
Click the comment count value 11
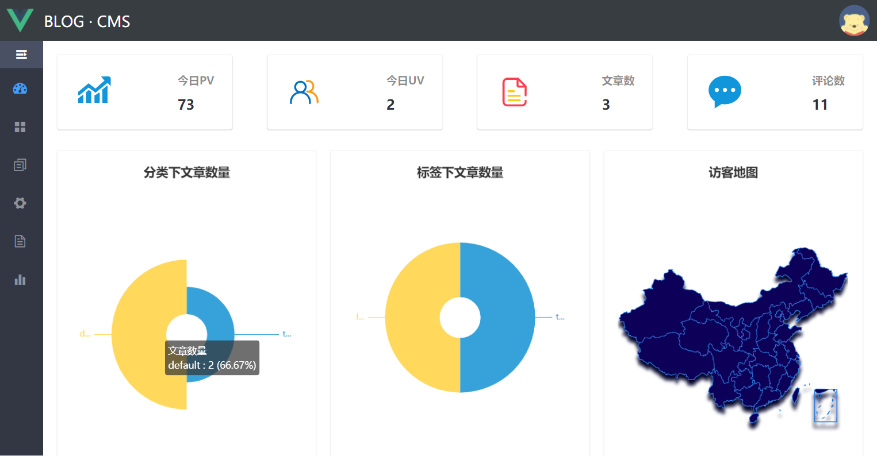tap(820, 105)
